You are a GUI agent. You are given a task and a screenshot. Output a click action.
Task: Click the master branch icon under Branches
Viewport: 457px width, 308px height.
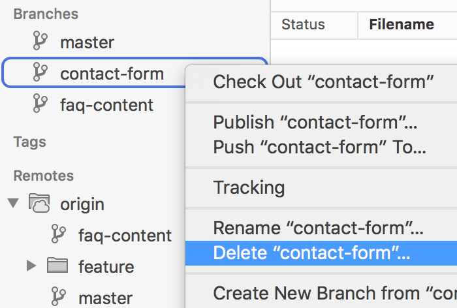tap(40, 42)
